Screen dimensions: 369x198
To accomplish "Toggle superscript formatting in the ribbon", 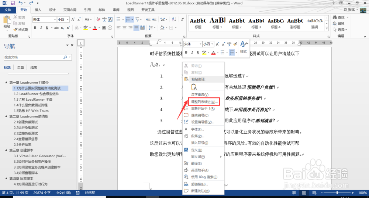I will pos(68,28).
